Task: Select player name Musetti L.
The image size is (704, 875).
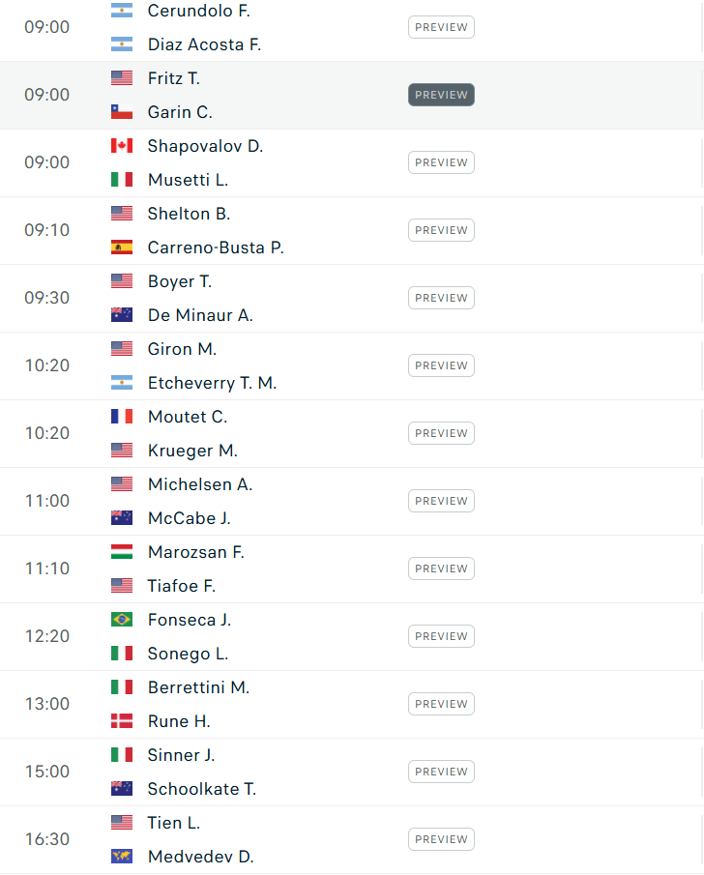Action: click(x=189, y=180)
